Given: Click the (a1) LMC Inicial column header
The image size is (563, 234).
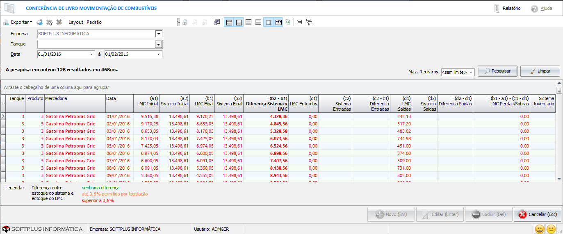Looking at the screenshot, I should pyautogui.click(x=146, y=104).
